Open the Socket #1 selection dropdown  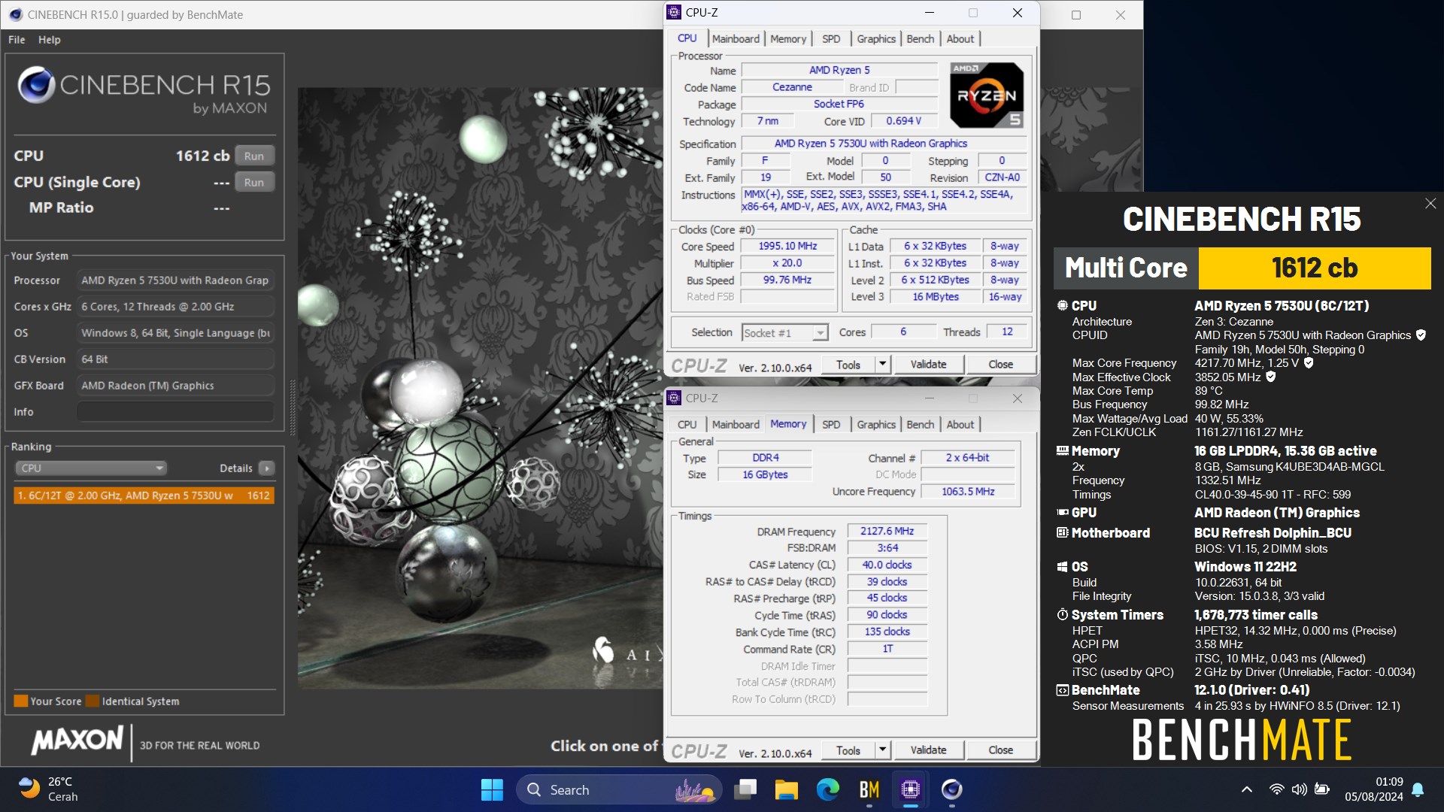click(784, 332)
